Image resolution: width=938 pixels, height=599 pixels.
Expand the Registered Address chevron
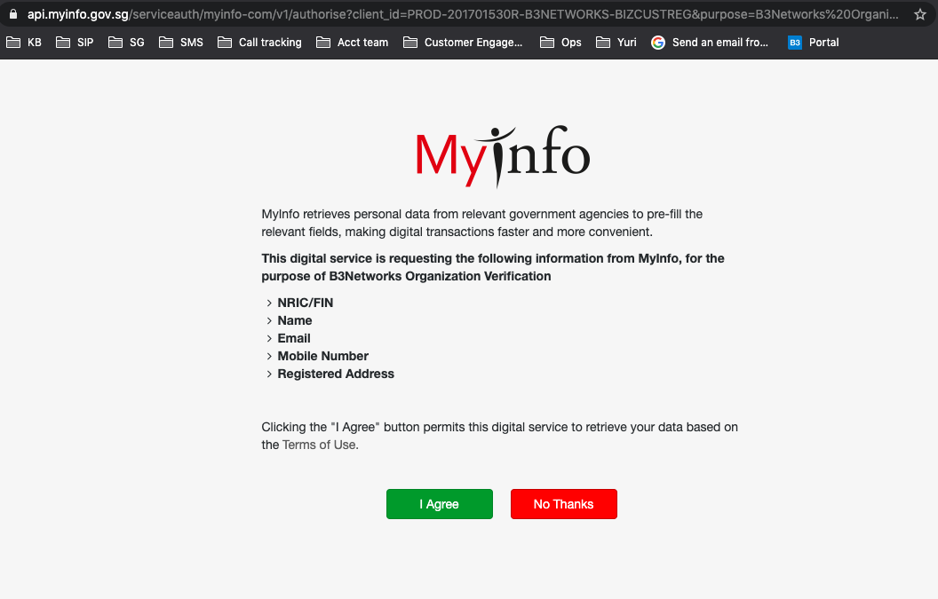[x=269, y=374]
